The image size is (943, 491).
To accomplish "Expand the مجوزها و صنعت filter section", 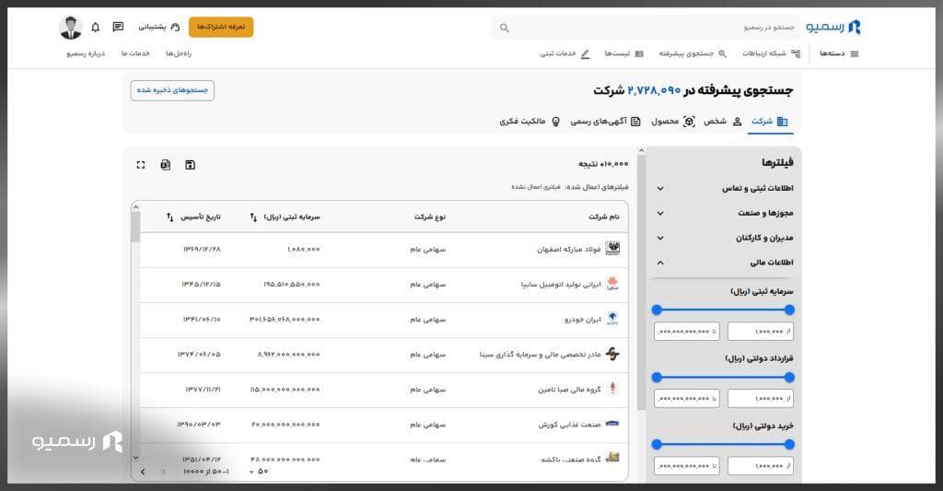I will click(x=725, y=213).
